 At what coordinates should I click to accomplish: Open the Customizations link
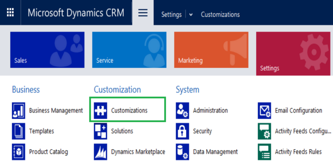coord(129,110)
